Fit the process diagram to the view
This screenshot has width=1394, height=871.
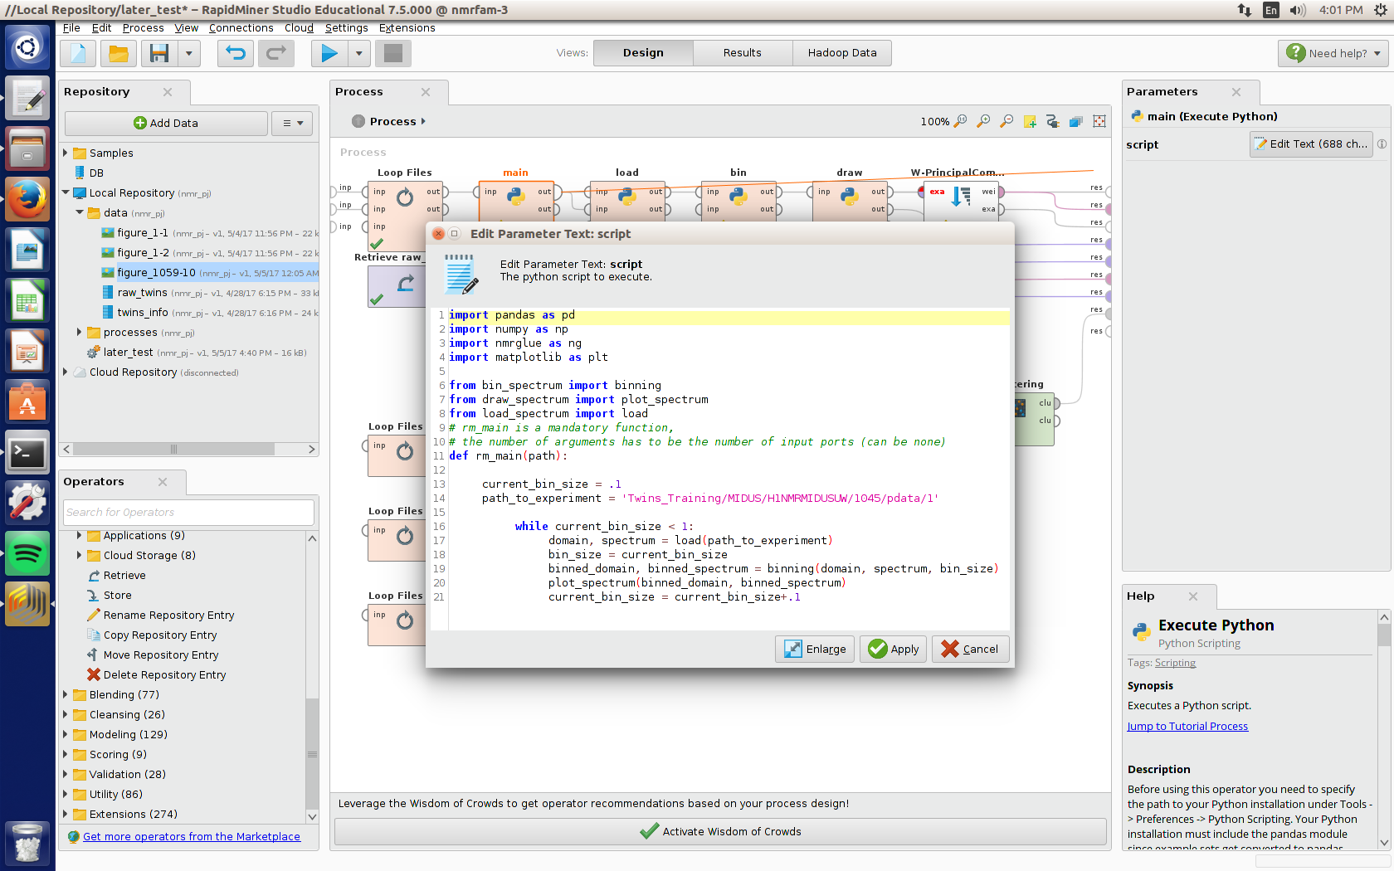[1099, 121]
